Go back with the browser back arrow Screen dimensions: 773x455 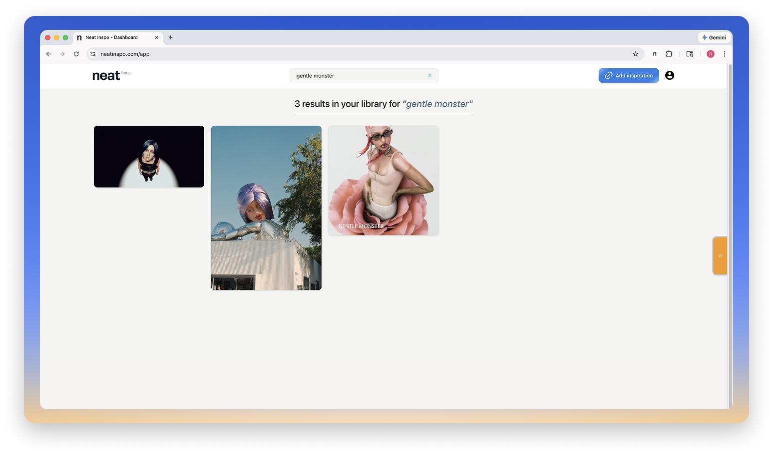(x=48, y=54)
